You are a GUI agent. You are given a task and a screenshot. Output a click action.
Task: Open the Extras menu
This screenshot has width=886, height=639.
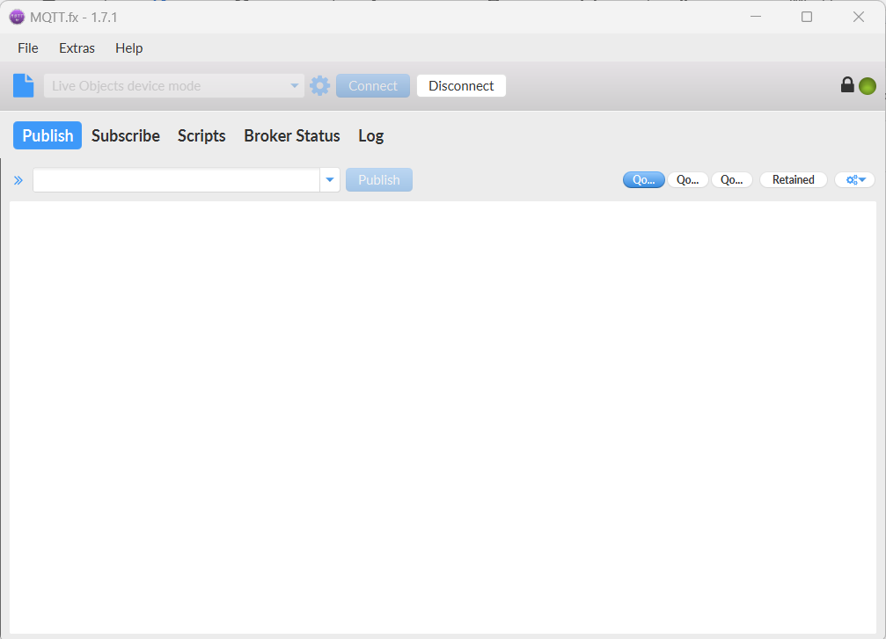point(77,48)
